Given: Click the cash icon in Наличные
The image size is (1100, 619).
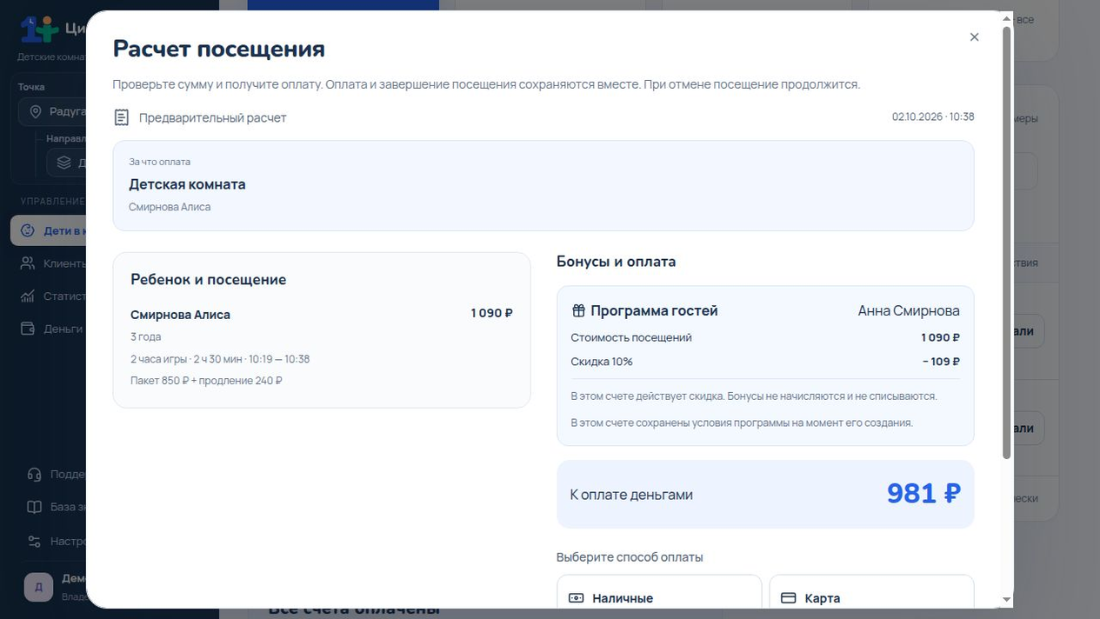Looking at the screenshot, I should (x=576, y=598).
